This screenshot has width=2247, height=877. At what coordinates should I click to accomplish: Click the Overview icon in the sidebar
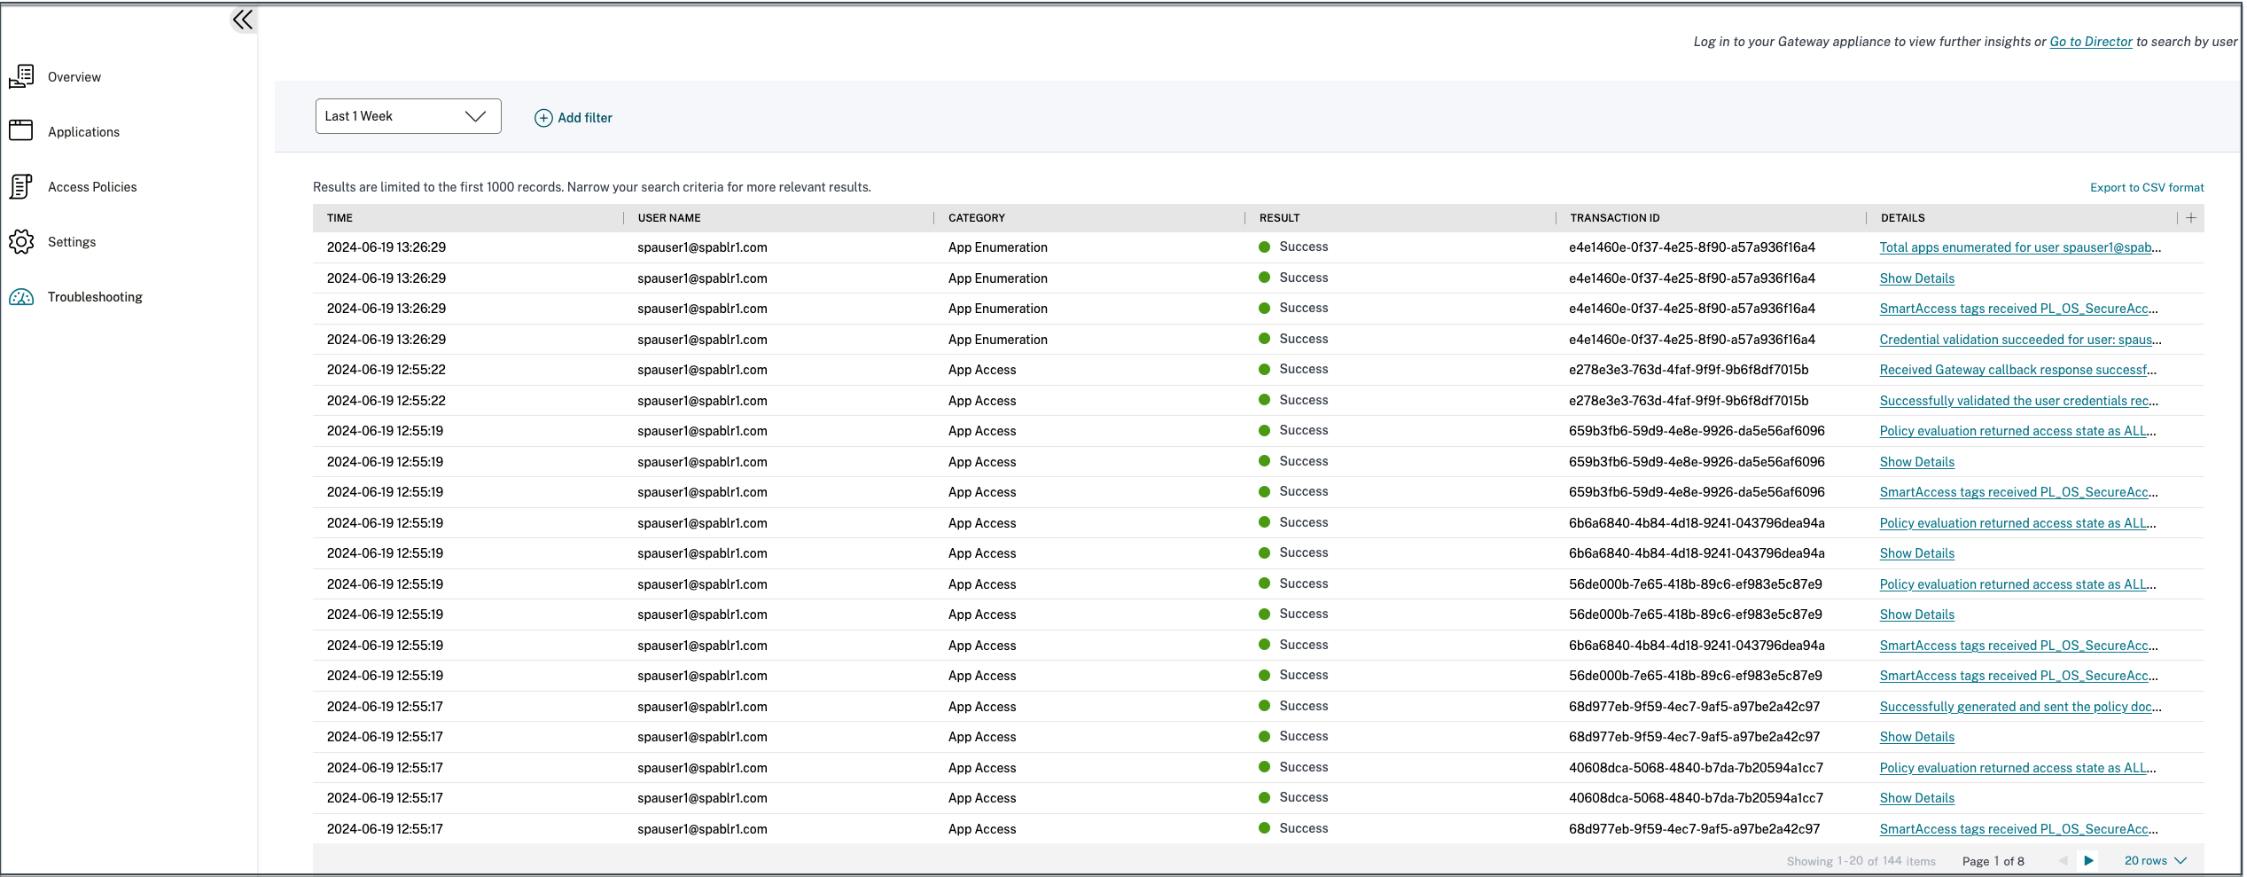pyautogui.click(x=21, y=77)
